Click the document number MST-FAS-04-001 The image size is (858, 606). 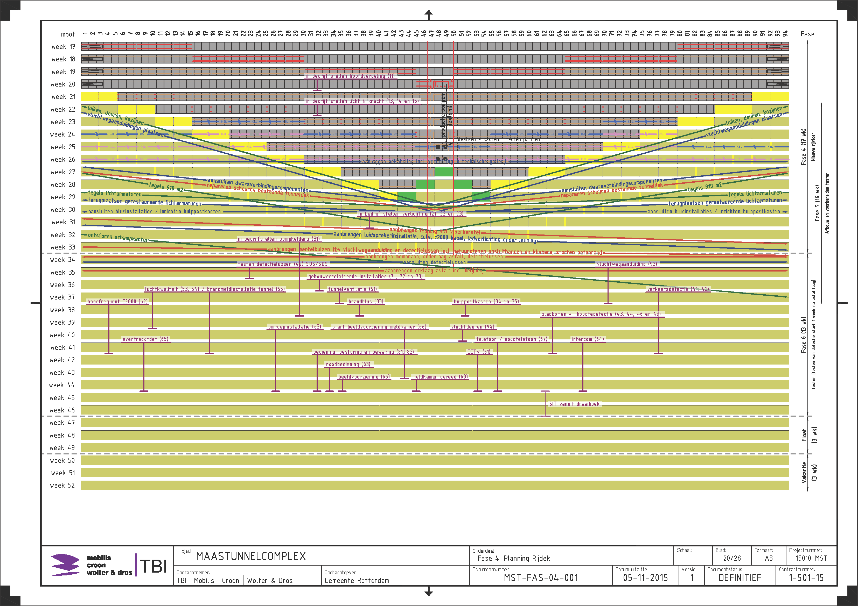pos(541,578)
